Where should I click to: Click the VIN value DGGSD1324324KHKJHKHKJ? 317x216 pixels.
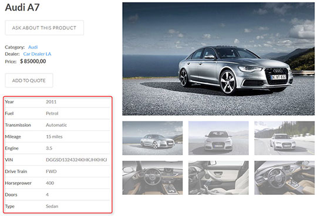pos(76,160)
